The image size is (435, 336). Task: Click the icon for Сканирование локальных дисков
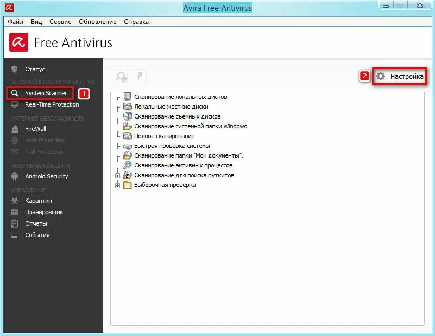coord(127,97)
